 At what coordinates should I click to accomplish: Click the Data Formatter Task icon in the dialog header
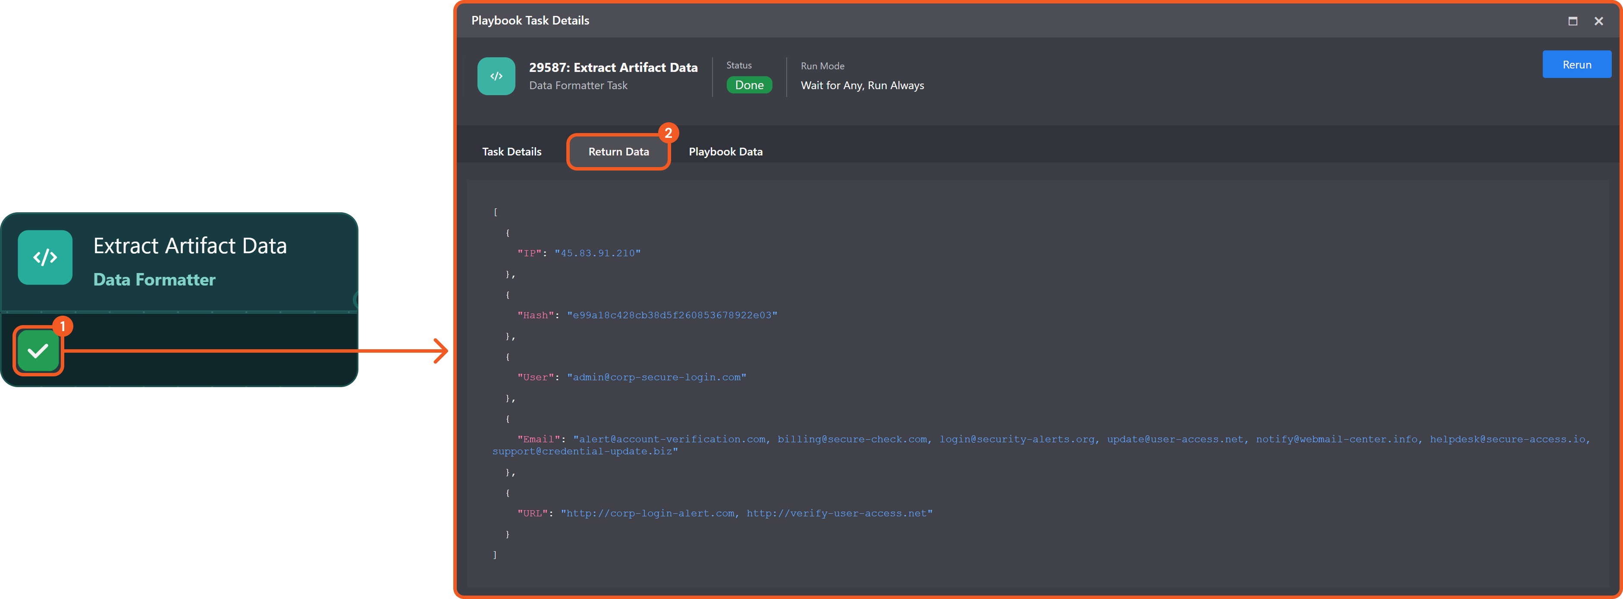tap(496, 76)
